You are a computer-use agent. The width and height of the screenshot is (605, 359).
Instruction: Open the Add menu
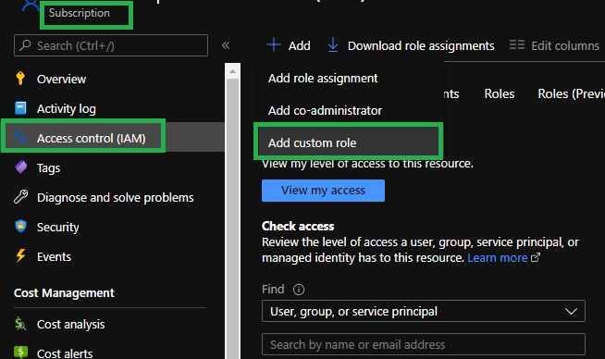(x=289, y=45)
